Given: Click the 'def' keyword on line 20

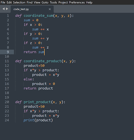Looking at the screenshot, I should (18, 102).
